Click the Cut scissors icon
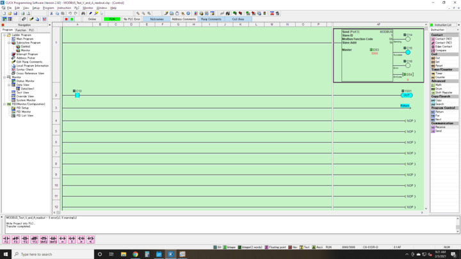Screen dimensions: 461x259 point(51,13)
